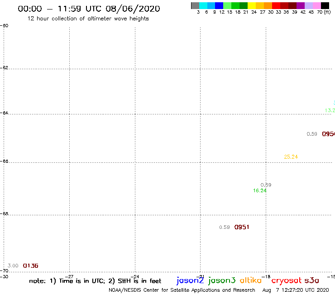Click the green 13.2 value at right edge
Screen dimensions: 335x294
(x=330, y=110)
